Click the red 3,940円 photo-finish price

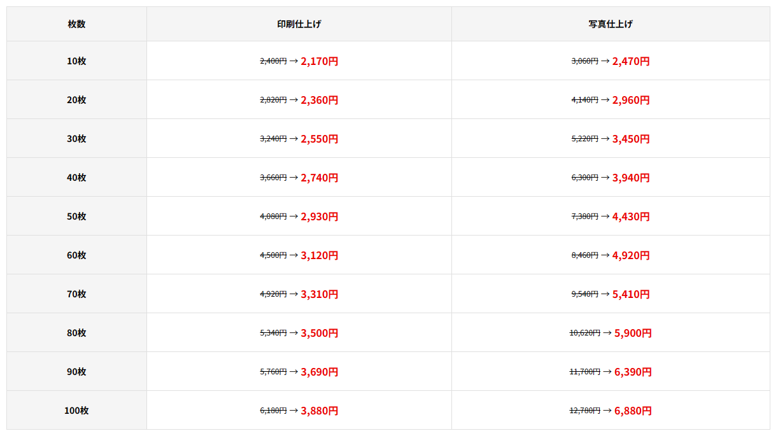631,178
